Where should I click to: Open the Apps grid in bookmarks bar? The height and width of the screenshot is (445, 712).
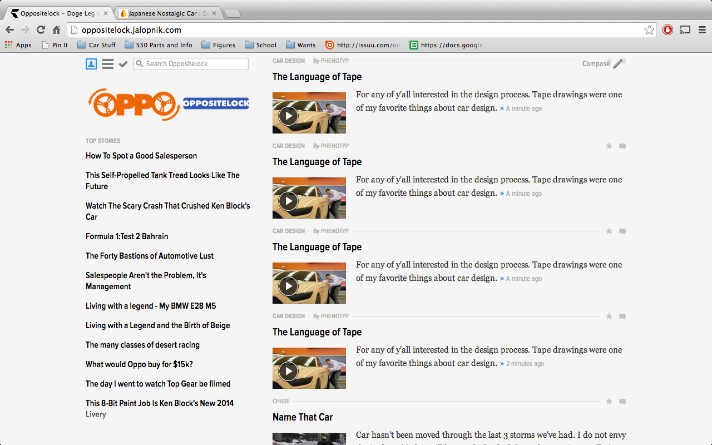pos(18,45)
